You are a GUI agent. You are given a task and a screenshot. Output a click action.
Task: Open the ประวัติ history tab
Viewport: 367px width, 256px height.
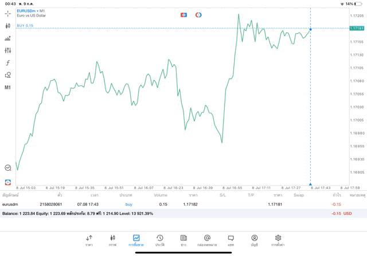click(159, 240)
